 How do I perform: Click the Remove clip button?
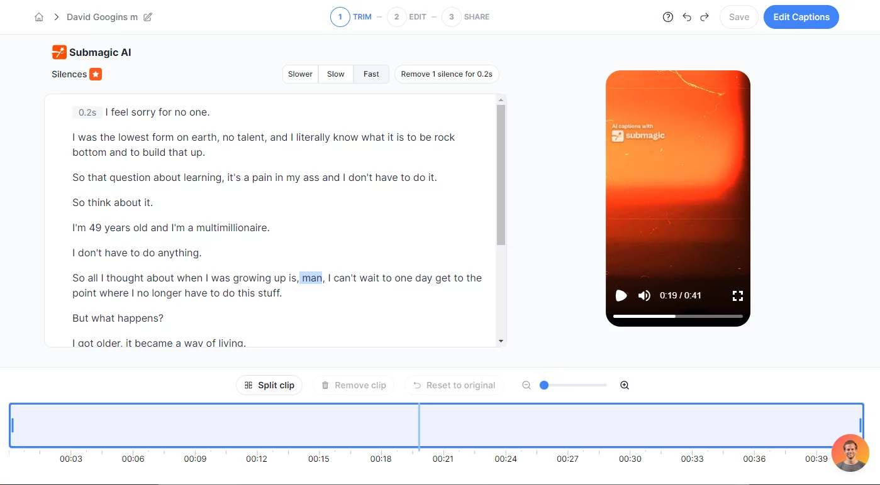[354, 385]
